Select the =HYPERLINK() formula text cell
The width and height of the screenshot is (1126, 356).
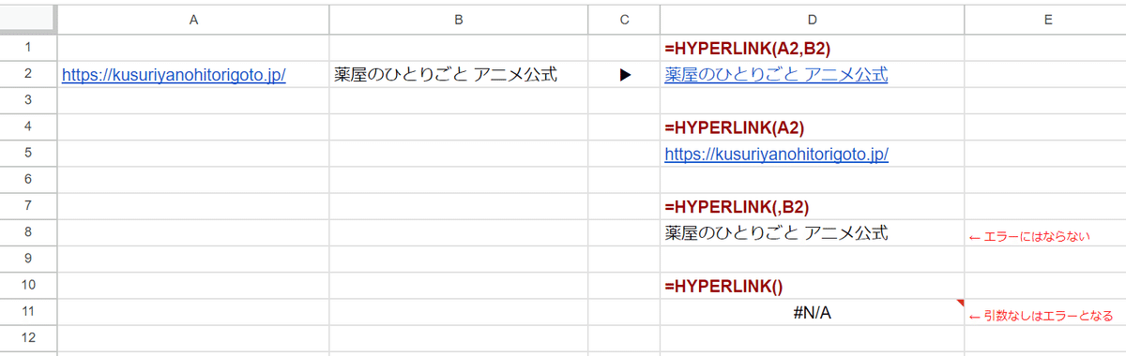click(x=813, y=286)
